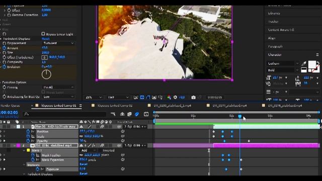Screen dimensions: 322x181
Task: Click the reset exposure icon in viewer
Action: [175, 97]
